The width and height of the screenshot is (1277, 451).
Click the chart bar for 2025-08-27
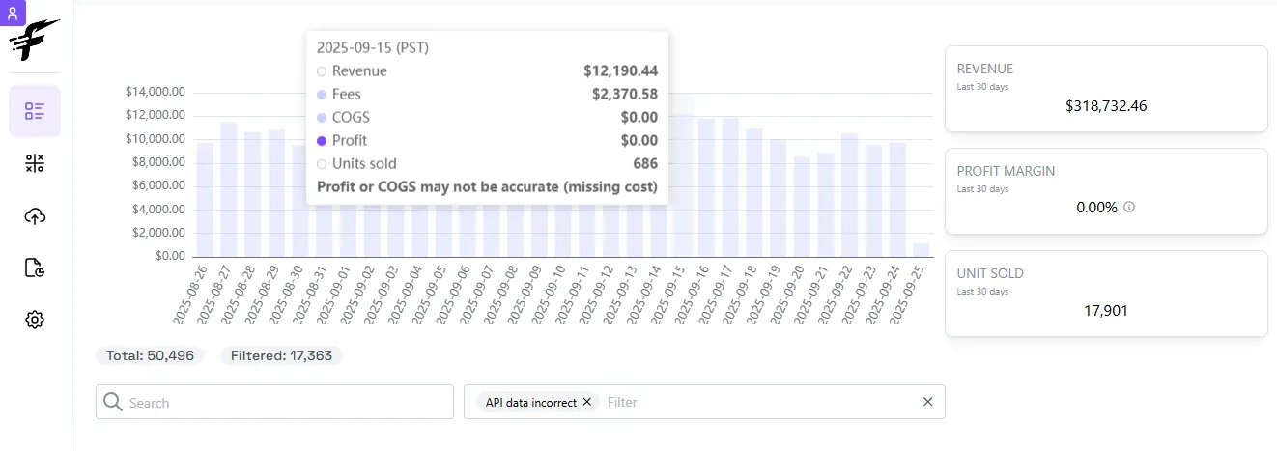point(229,189)
